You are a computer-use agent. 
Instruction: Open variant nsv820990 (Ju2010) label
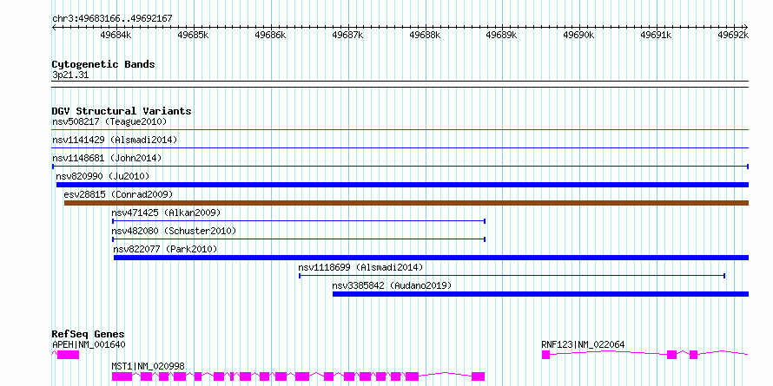(x=102, y=176)
